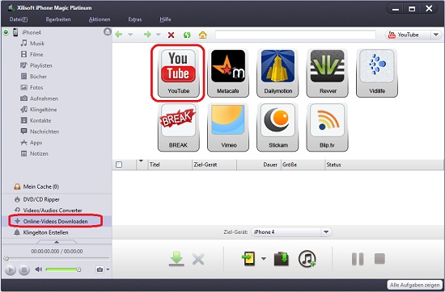Open the Dailymotion site tile
This screenshot has width=445, height=292.
click(278, 73)
